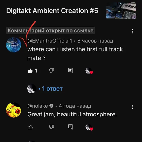142x142 pixels.
Task: Click Digitakt Ambient Creation #5 title
Action: (x=52, y=11)
